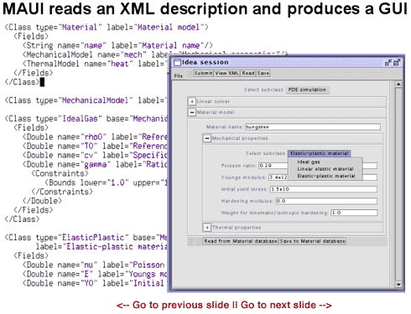Go to next slide link
The image size is (411, 314).
(286, 305)
